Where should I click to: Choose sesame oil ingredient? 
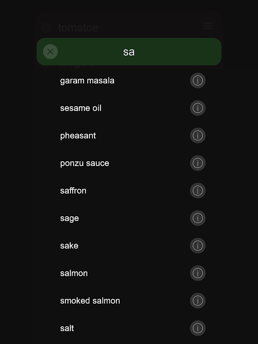81,108
